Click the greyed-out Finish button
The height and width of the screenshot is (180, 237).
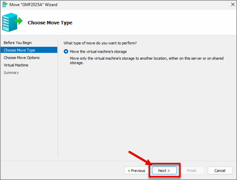tap(192, 171)
